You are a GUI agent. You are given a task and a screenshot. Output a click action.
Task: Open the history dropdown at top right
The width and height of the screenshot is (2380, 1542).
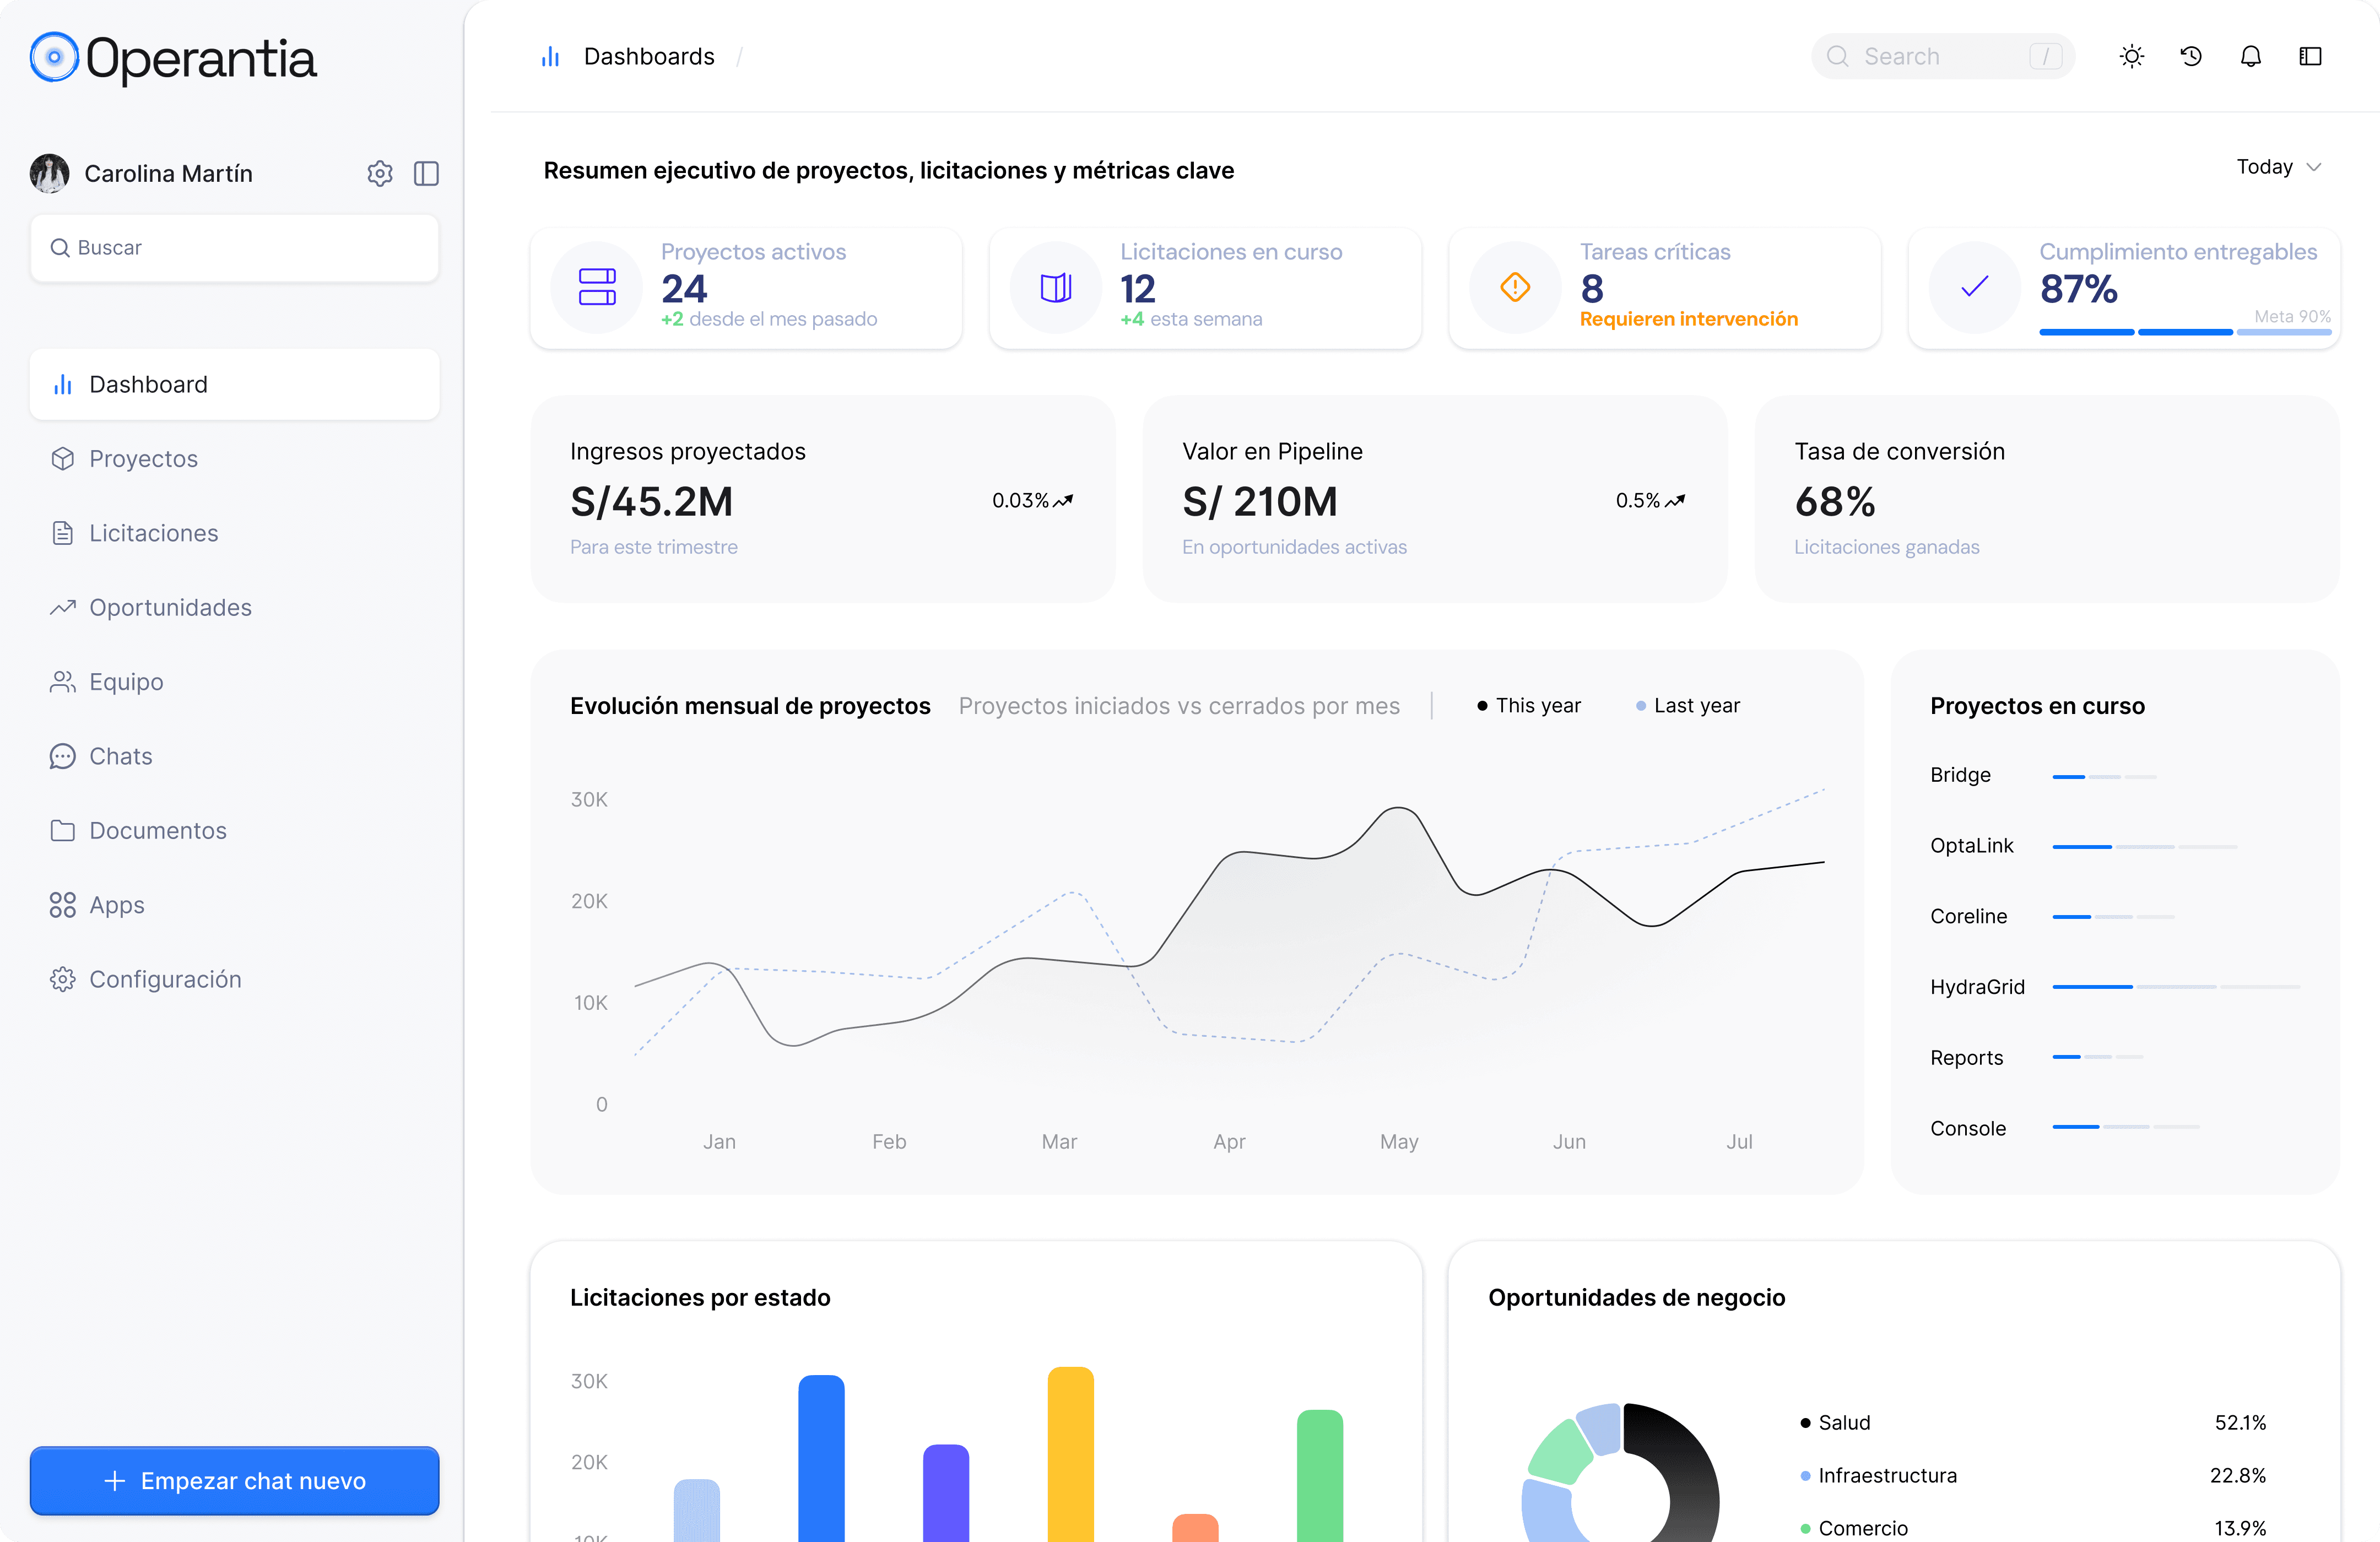point(2191,57)
